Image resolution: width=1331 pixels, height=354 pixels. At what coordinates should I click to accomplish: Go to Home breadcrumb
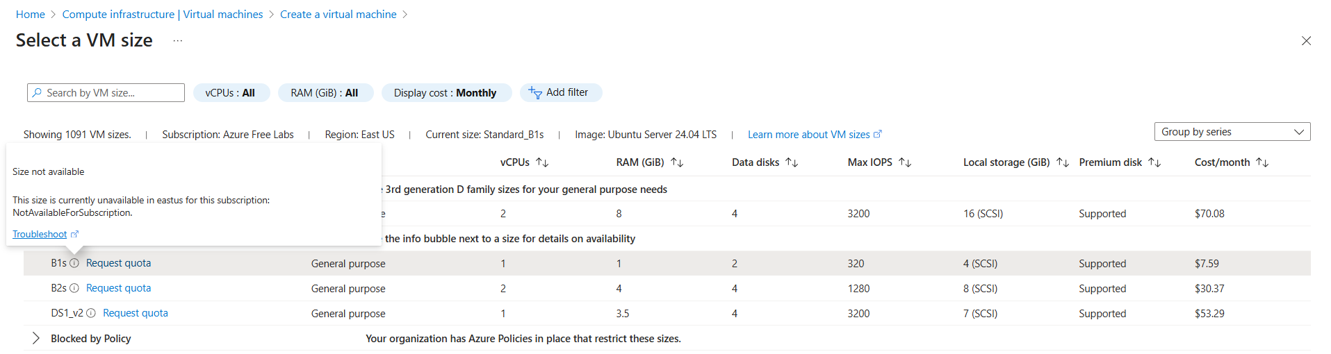point(31,15)
